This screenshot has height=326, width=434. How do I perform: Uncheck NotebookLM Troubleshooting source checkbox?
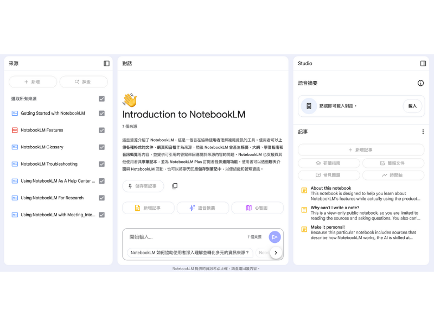(x=101, y=164)
